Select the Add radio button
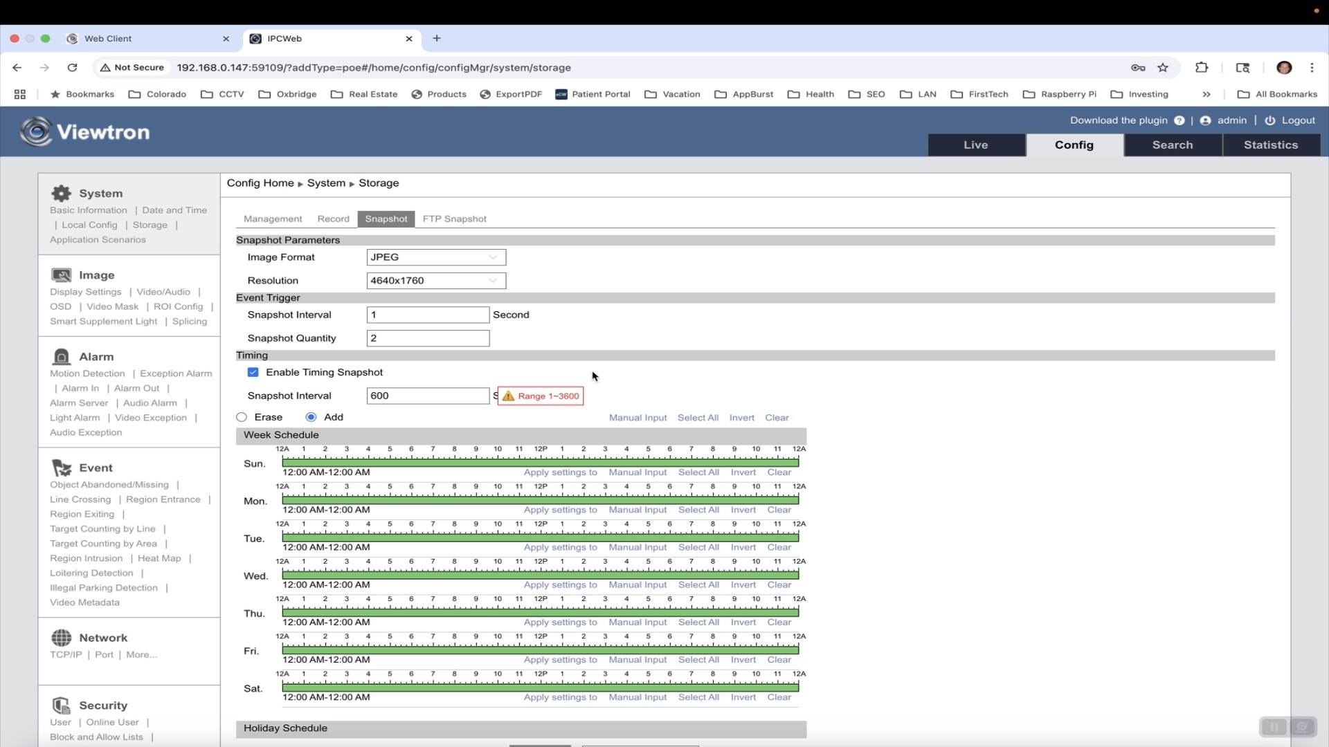 click(311, 417)
